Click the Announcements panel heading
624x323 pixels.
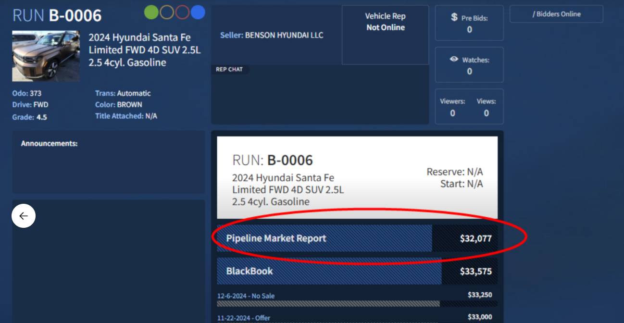tap(49, 143)
